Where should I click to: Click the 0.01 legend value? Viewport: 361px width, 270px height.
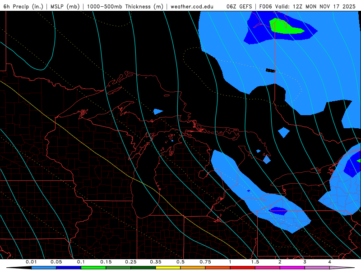click(x=31, y=262)
